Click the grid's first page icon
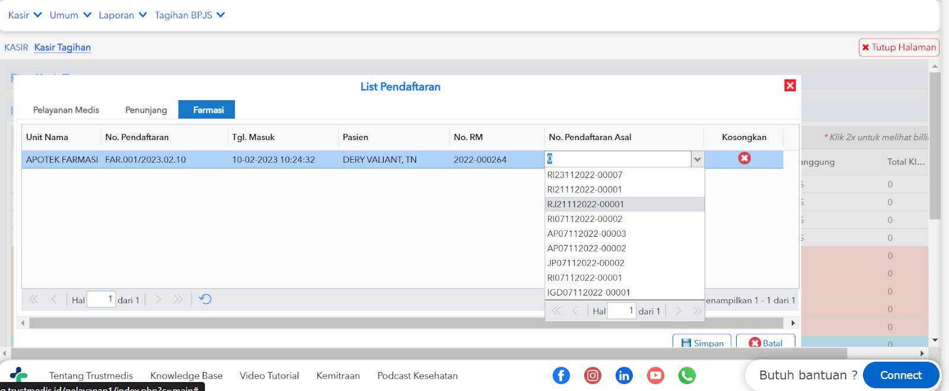Viewport: 949px width, 391px height. [34, 300]
